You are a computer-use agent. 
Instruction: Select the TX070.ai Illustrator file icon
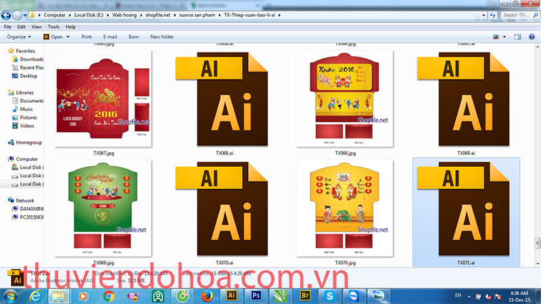click(x=222, y=209)
